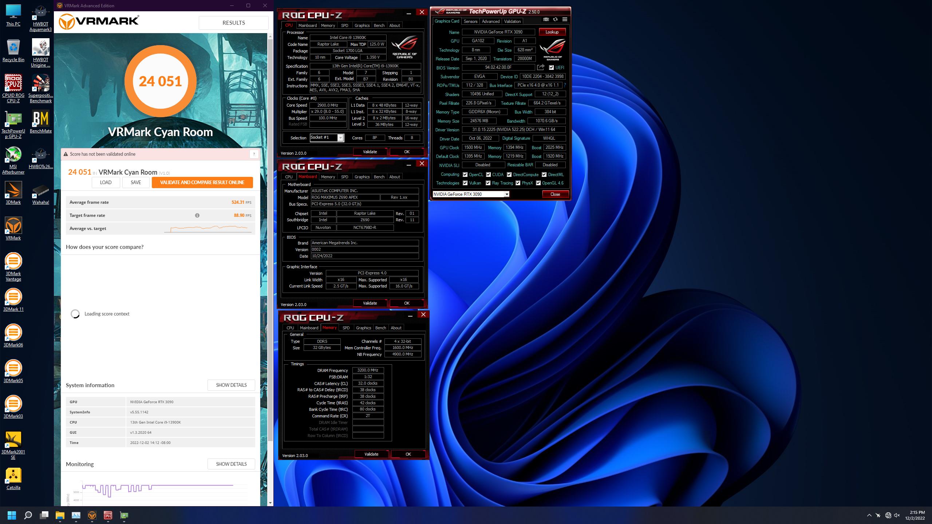The width and height of the screenshot is (932, 524).
Task: Toggle the Vulkan checkbox
Action: coord(465,183)
